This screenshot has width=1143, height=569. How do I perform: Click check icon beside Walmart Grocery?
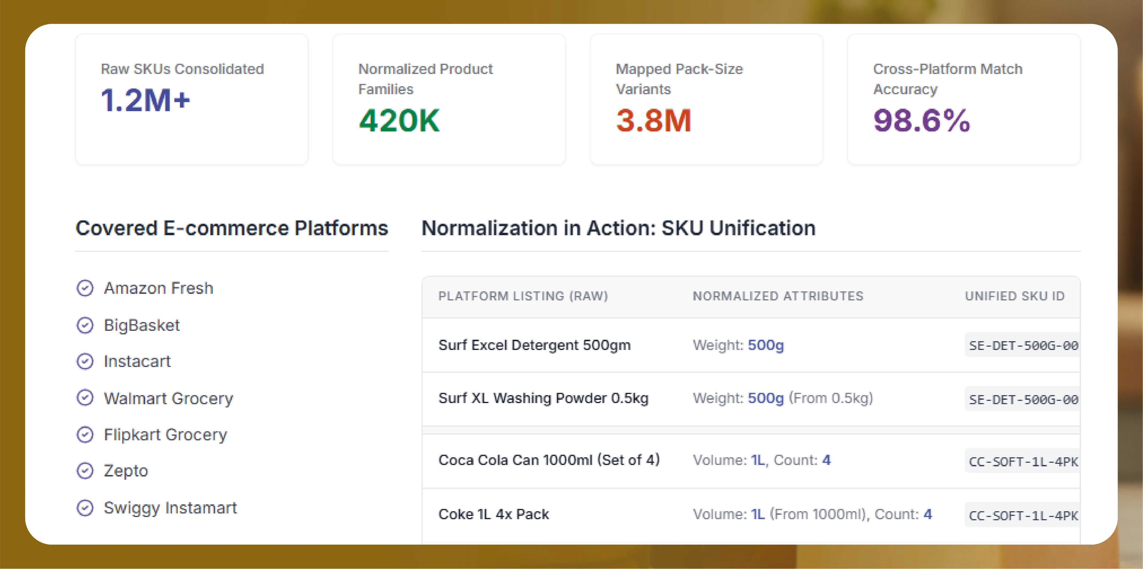pos(85,398)
